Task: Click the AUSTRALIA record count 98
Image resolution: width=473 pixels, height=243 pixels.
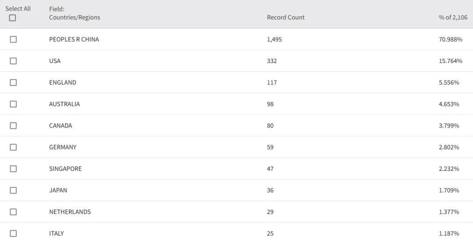Action: tap(272, 104)
